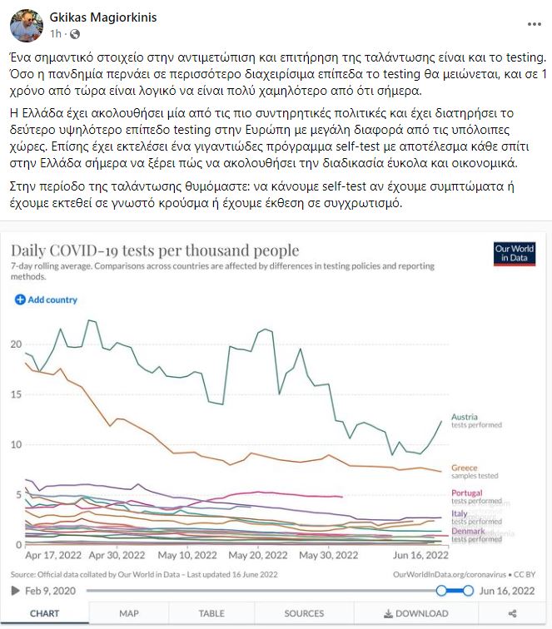Click the chart title text

point(154,250)
